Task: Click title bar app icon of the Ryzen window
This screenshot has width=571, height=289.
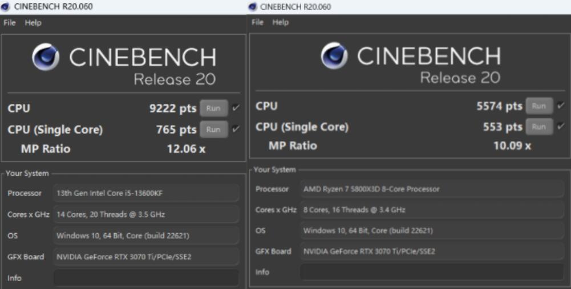Action: click(253, 7)
